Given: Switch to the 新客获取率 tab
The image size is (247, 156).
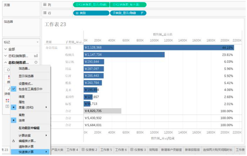Looking at the screenshot, I should [192, 150].
